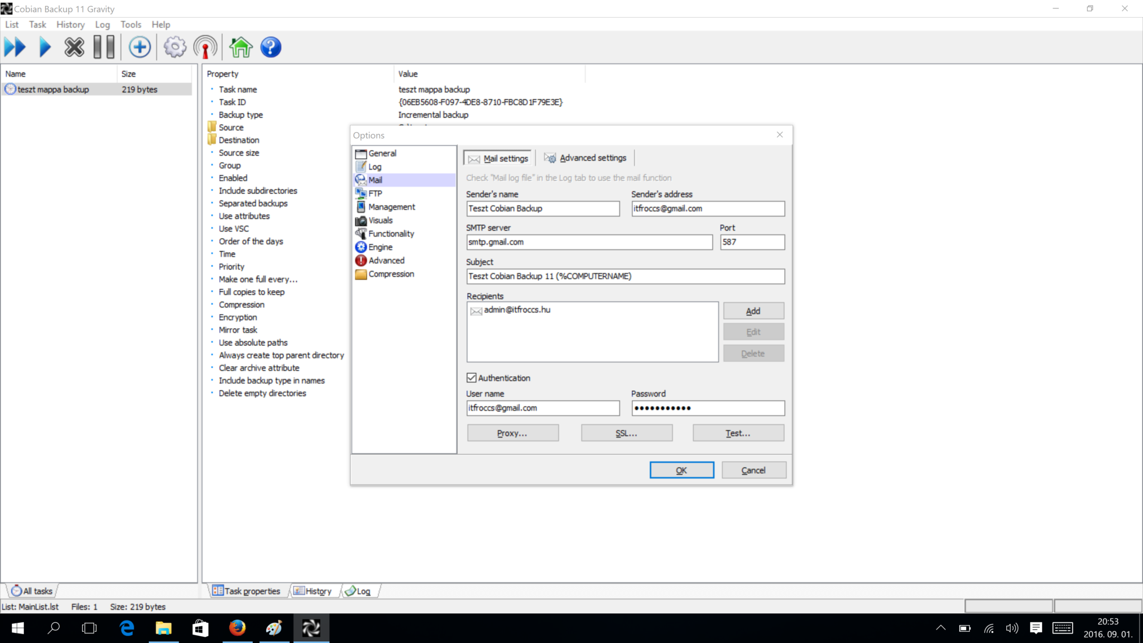Select the Compression category in Options

391,273
